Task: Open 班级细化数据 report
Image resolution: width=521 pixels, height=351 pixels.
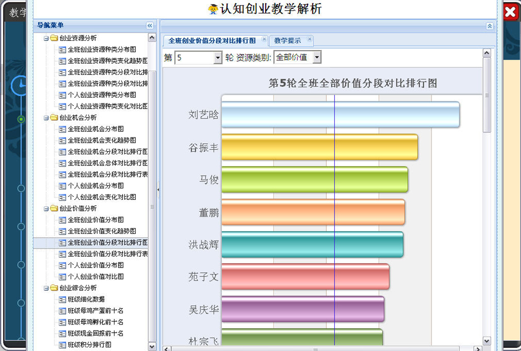Action: (86, 300)
